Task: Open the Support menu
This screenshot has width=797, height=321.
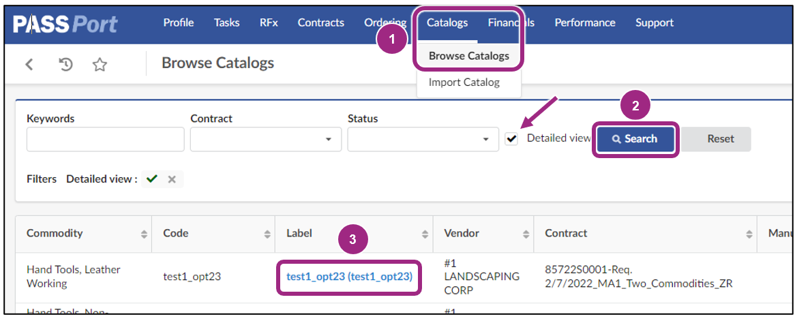Action: [655, 23]
